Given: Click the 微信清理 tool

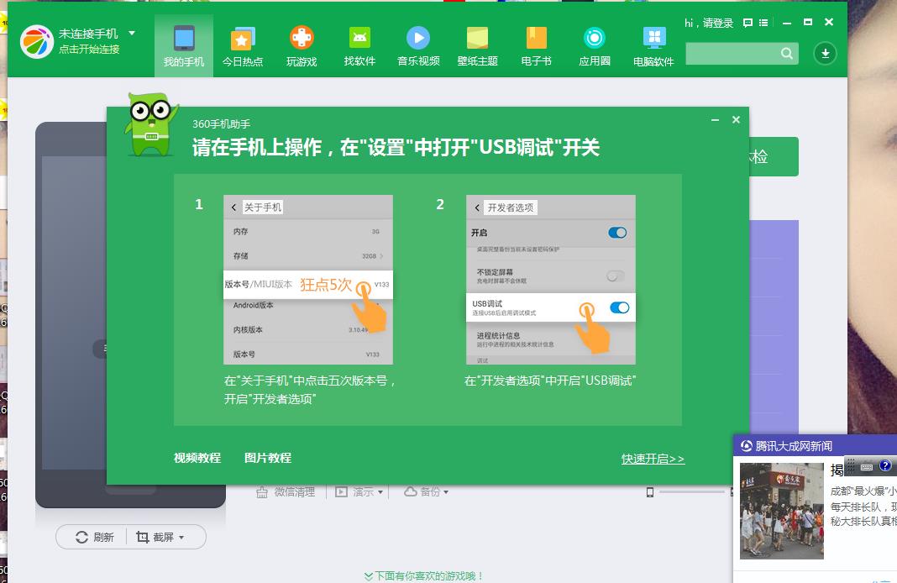Looking at the screenshot, I should (286, 492).
